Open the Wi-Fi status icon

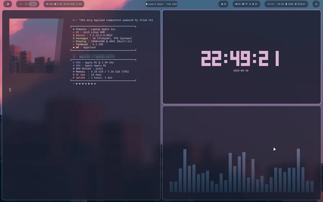[x=246, y=4]
